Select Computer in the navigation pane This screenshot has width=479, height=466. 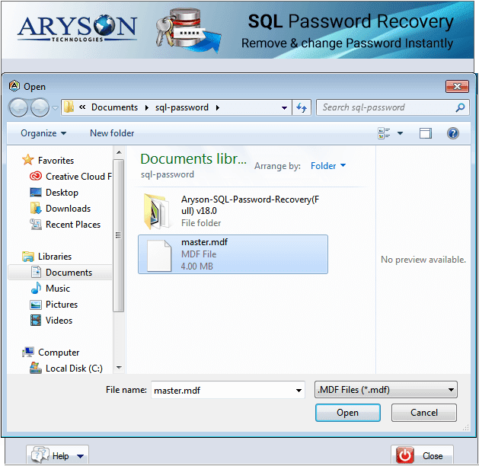coord(59,353)
